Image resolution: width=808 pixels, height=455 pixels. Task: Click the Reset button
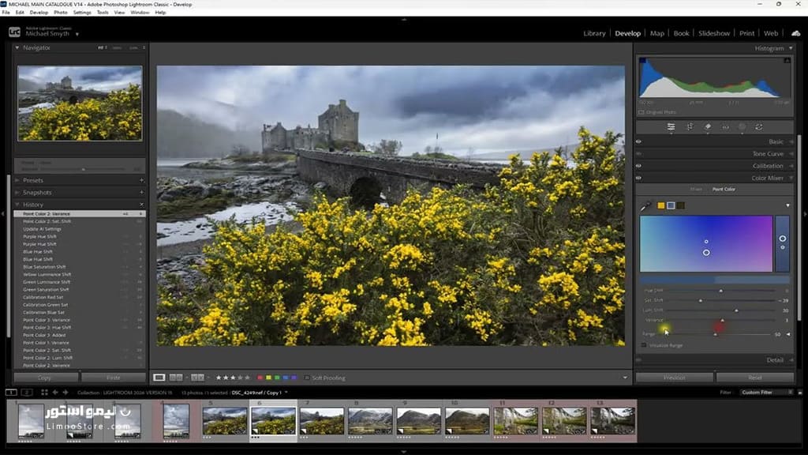(x=755, y=378)
